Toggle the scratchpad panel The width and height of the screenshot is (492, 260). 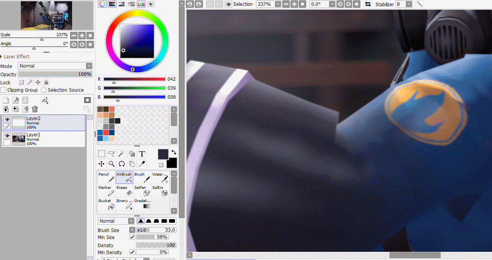(151, 4)
